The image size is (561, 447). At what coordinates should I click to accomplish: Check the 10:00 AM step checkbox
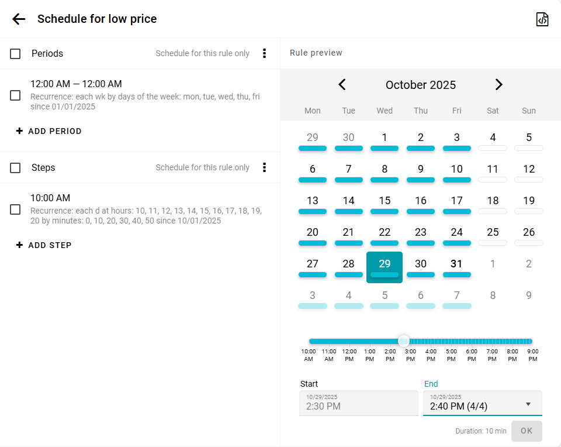[x=16, y=209]
